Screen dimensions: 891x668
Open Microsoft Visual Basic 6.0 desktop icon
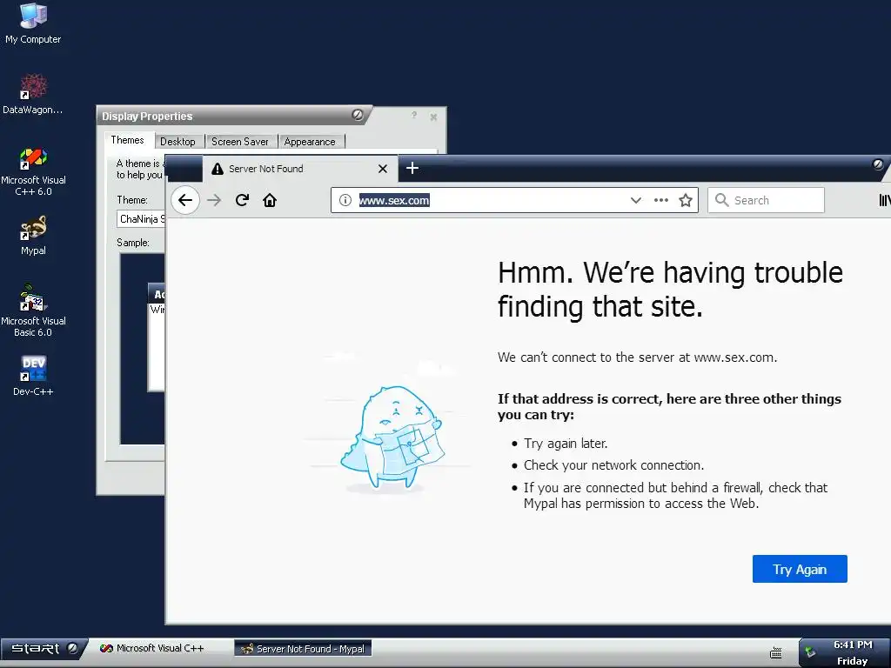[x=33, y=311]
